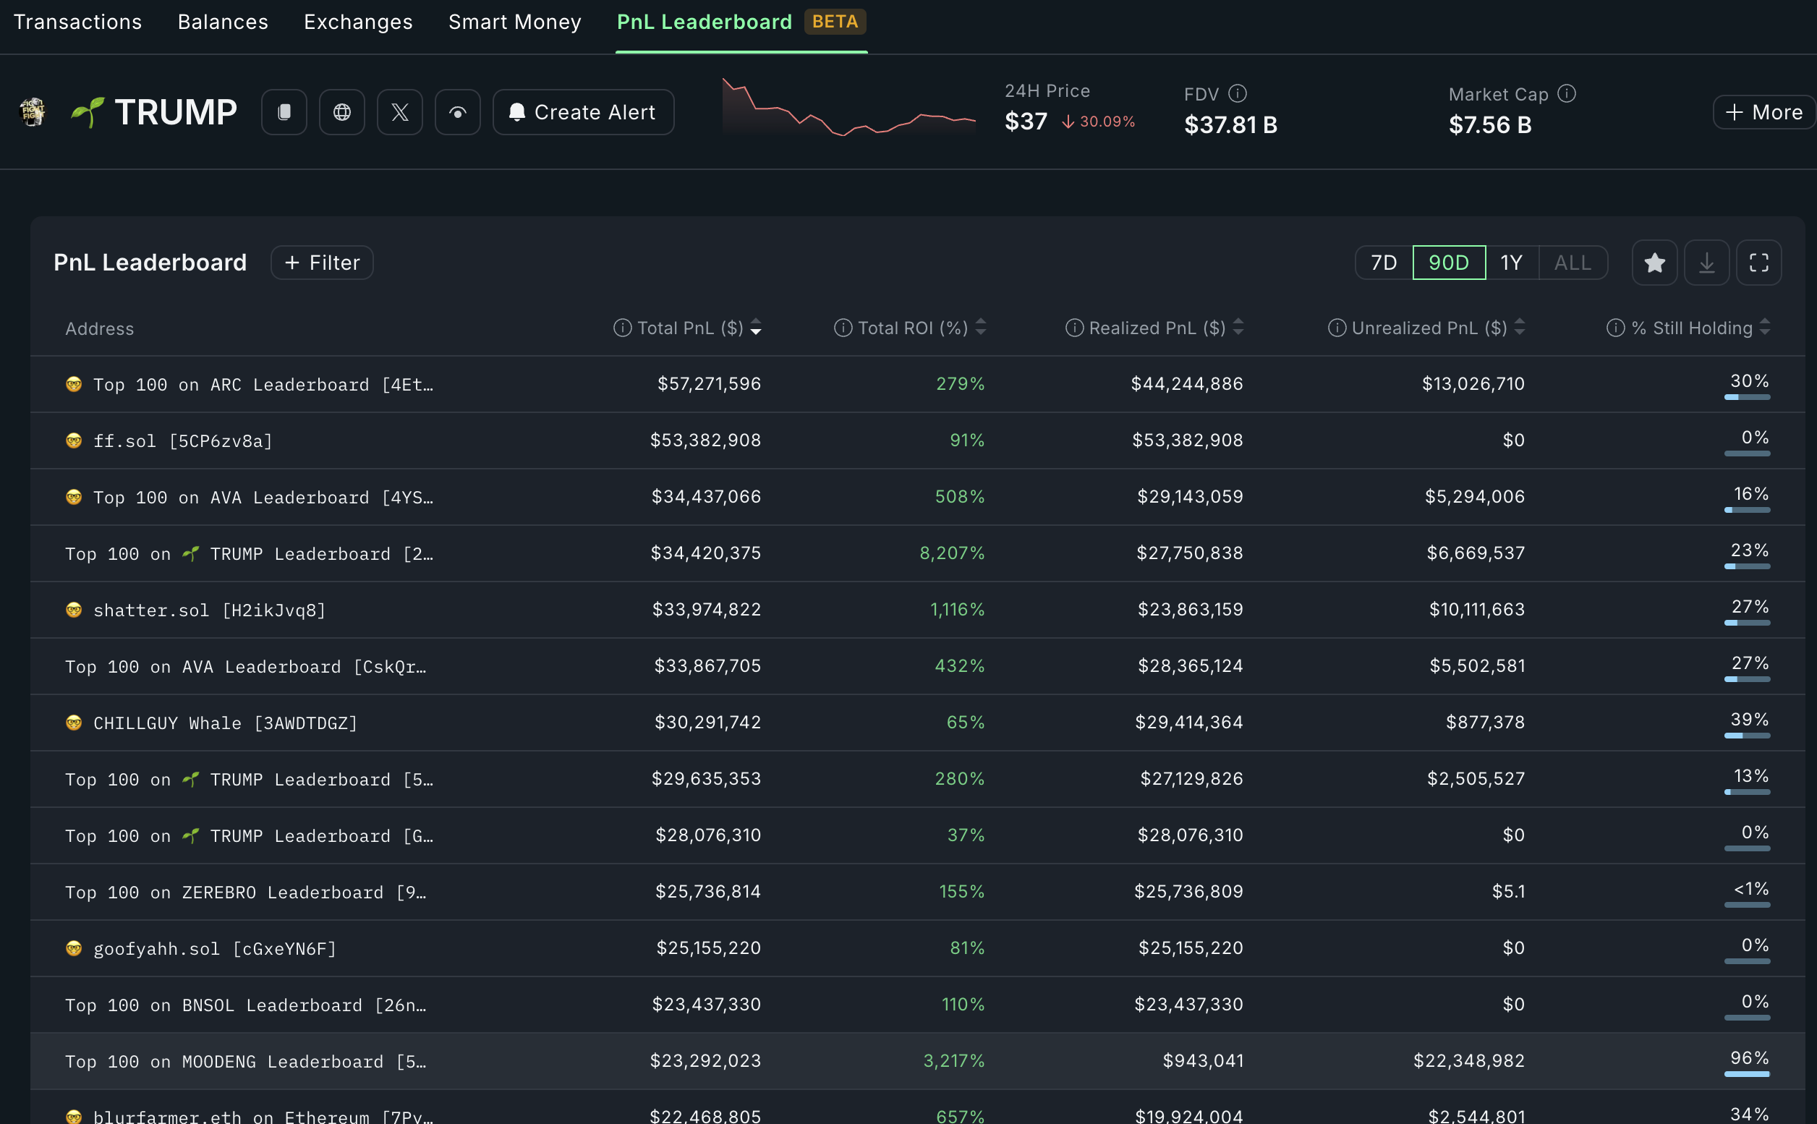The width and height of the screenshot is (1817, 1124).
Task: Click the sprout icon beside TRUMP name
Action: [88, 112]
